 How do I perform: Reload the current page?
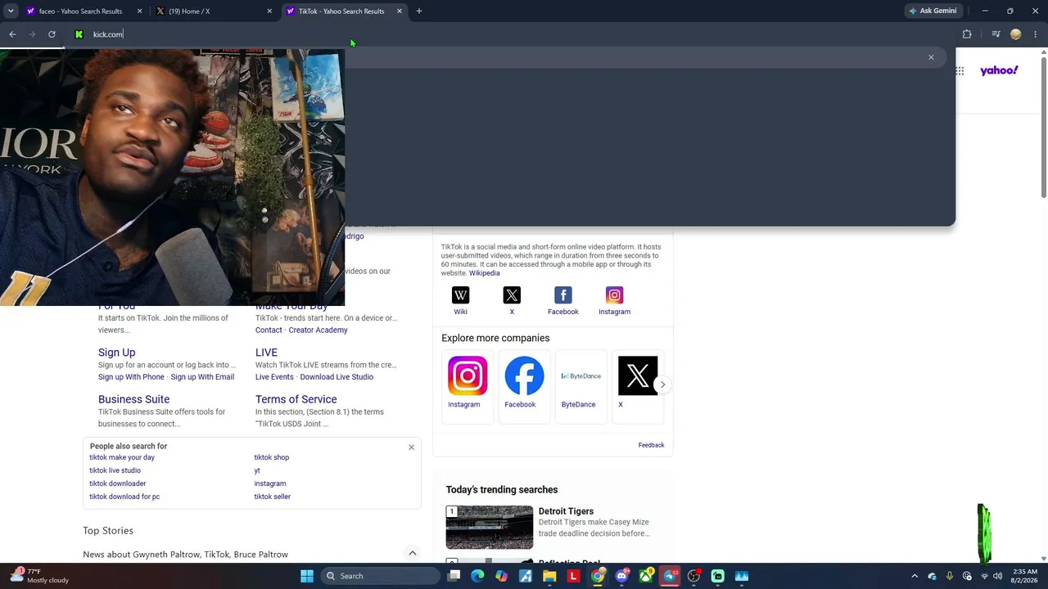click(x=52, y=34)
